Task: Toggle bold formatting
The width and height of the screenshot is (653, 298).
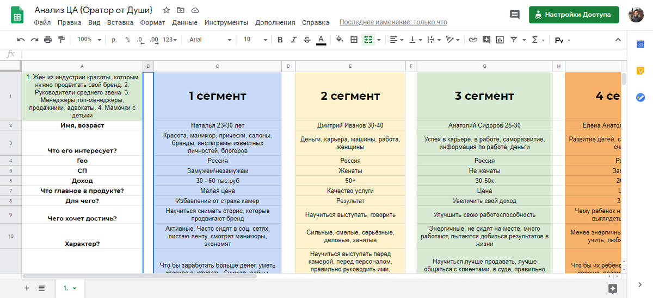Action: tap(280, 40)
